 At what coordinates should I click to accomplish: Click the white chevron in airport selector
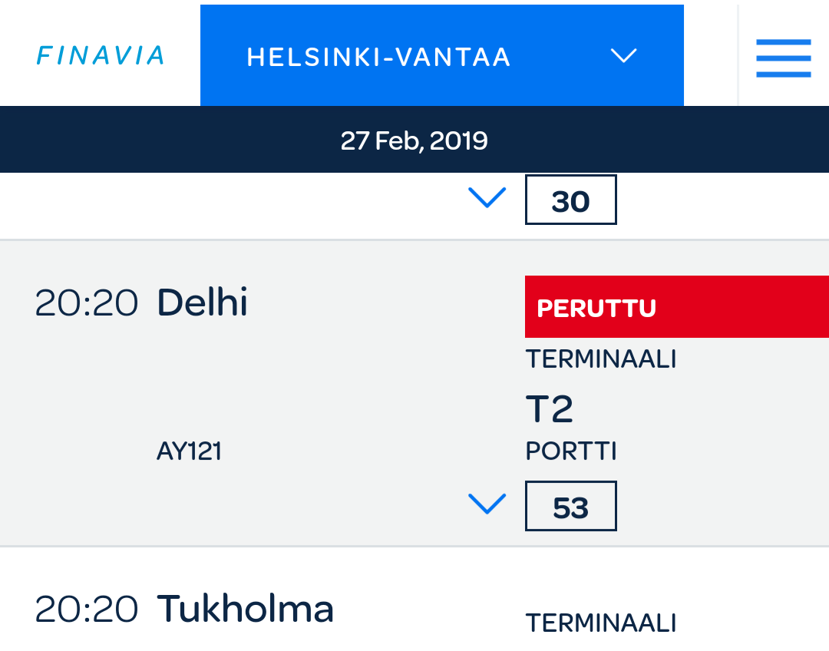point(623,56)
